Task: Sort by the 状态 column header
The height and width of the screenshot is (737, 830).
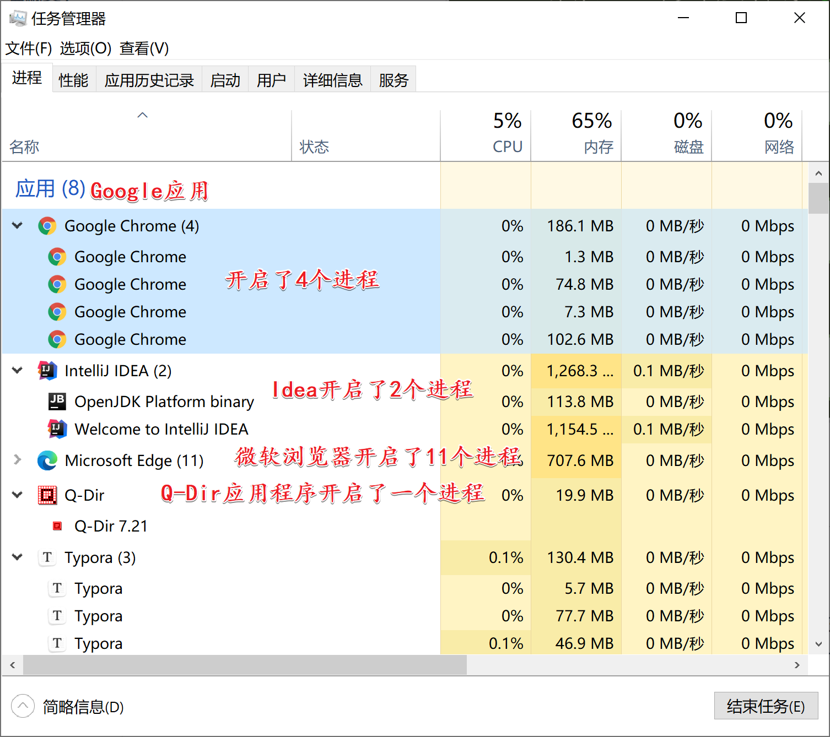Action: (366, 136)
